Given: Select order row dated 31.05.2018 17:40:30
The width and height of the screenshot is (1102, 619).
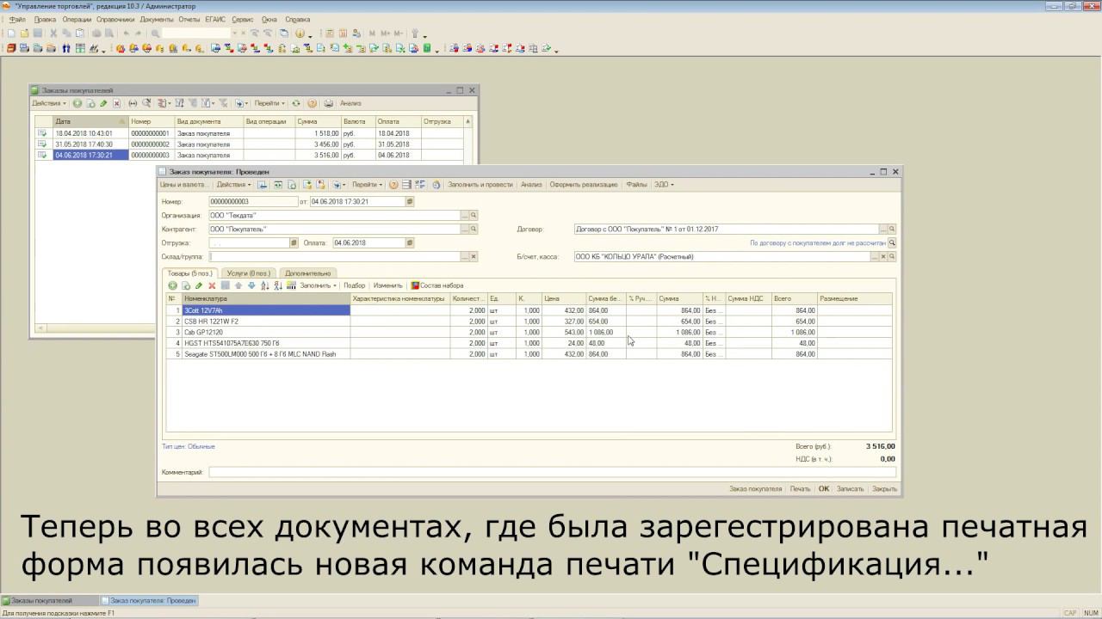Looking at the screenshot, I should [x=250, y=144].
